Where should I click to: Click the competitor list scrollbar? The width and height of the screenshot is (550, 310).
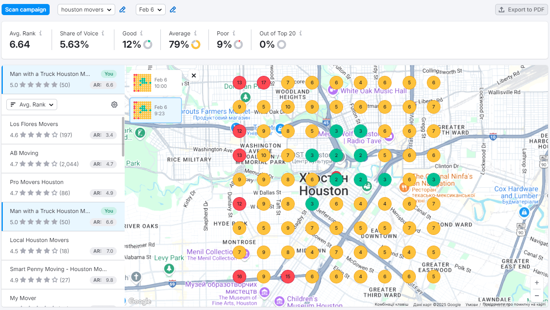tap(123, 136)
